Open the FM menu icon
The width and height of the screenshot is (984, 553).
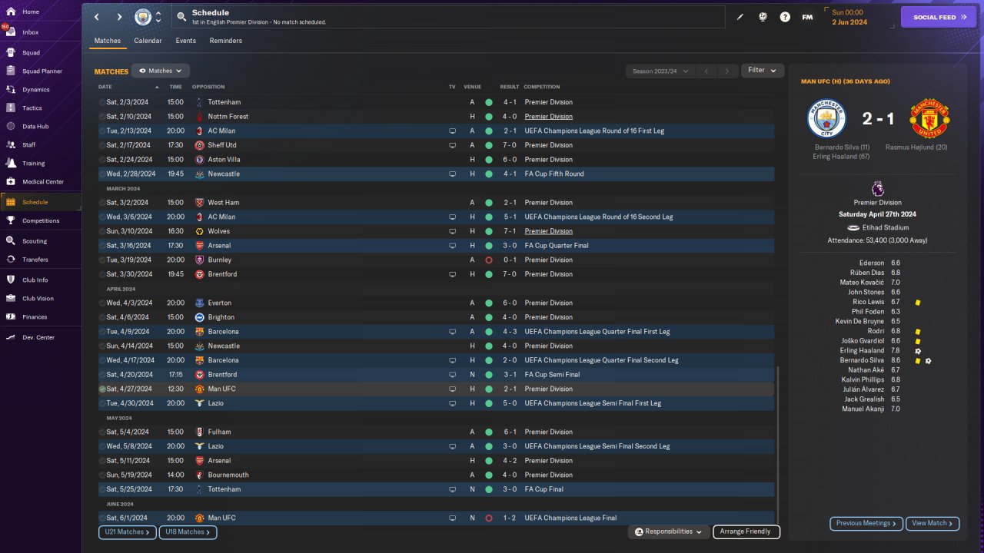click(x=807, y=17)
